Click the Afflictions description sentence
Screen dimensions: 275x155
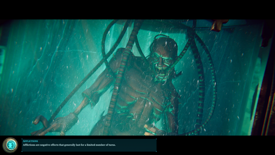click(69, 145)
